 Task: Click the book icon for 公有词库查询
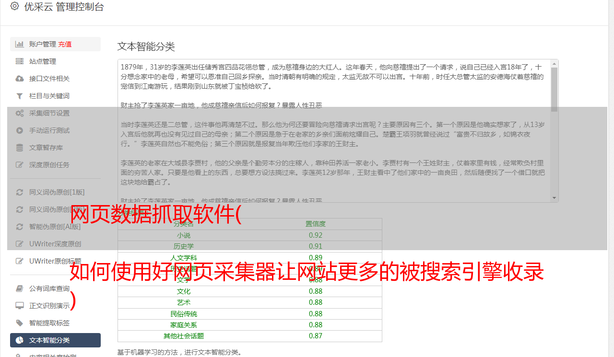pos(20,288)
